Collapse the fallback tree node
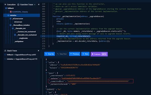The height and width of the screenshot is (95, 151). [6, 8]
